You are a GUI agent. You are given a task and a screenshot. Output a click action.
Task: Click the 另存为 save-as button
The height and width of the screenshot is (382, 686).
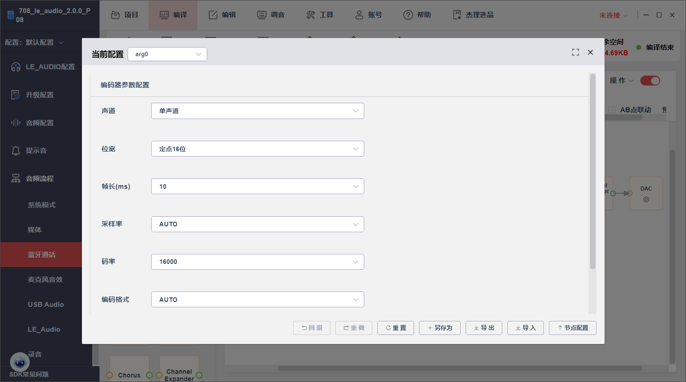(440, 328)
